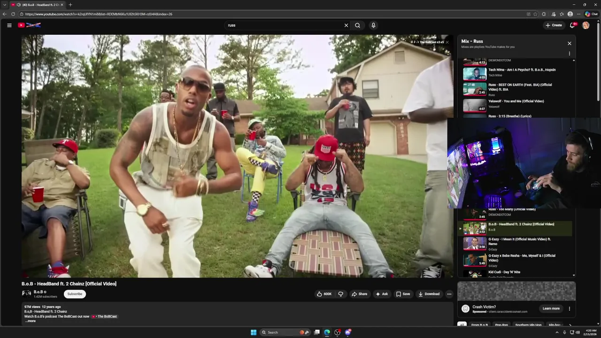
Task: Show hidden system tray icons chevron
Action: coord(557,332)
